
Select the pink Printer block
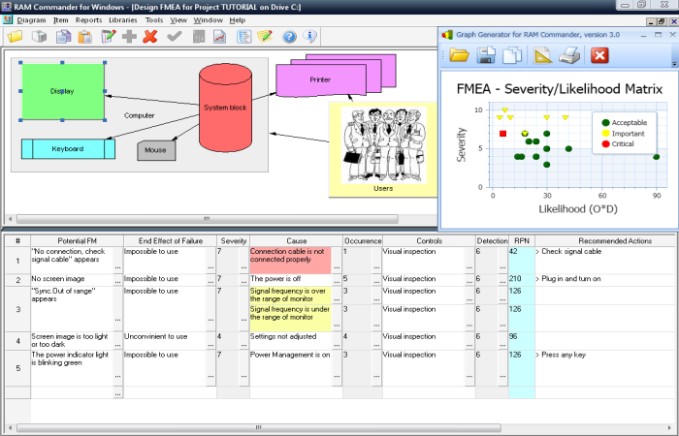click(x=323, y=79)
